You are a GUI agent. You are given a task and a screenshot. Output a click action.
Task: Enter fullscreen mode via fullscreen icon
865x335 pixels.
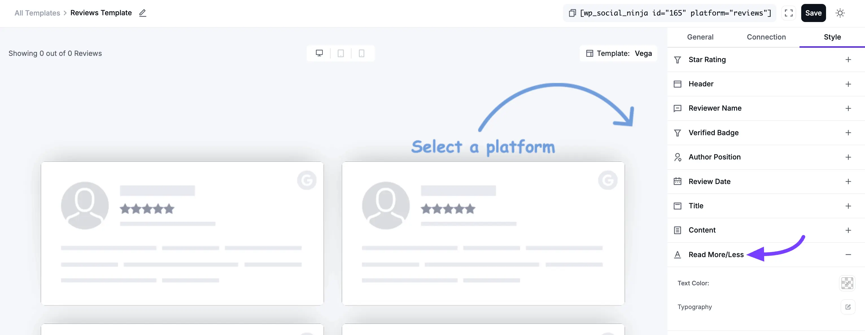point(788,13)
